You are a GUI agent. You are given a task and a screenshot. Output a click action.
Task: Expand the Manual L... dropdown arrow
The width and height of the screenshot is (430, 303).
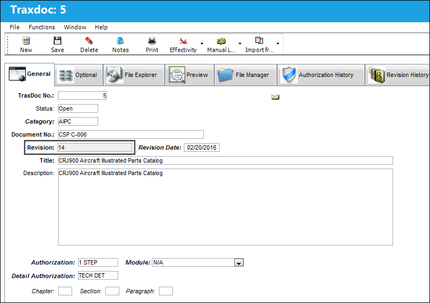[x=240, y=43]
